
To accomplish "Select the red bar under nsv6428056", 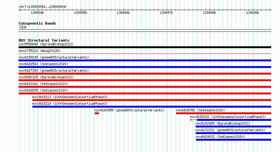I will coord(224,113).
